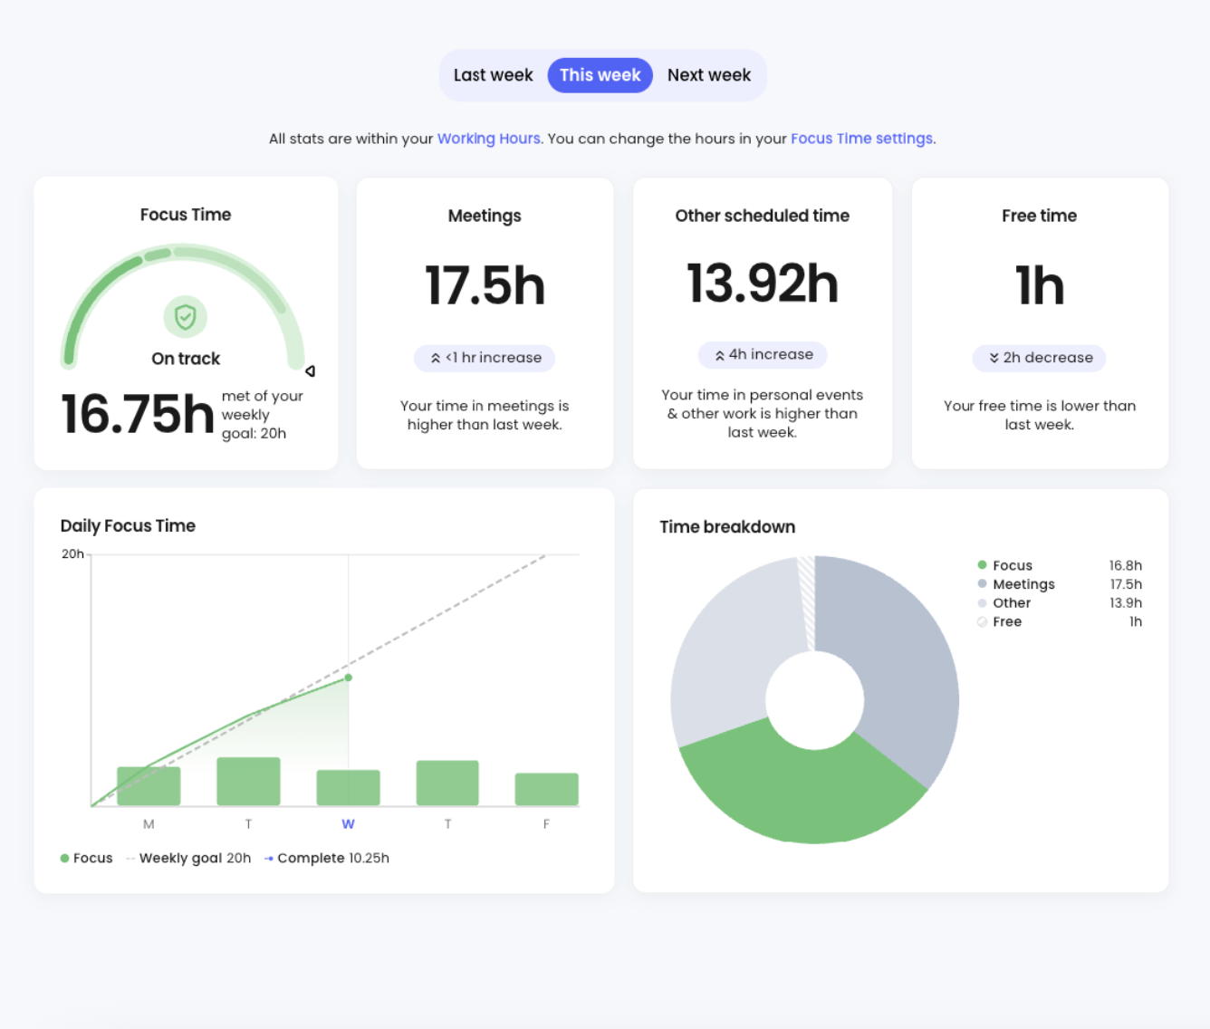The image size is (1210, 1029).
Task: Switch to the Last week tab
Action: [493, 75]
